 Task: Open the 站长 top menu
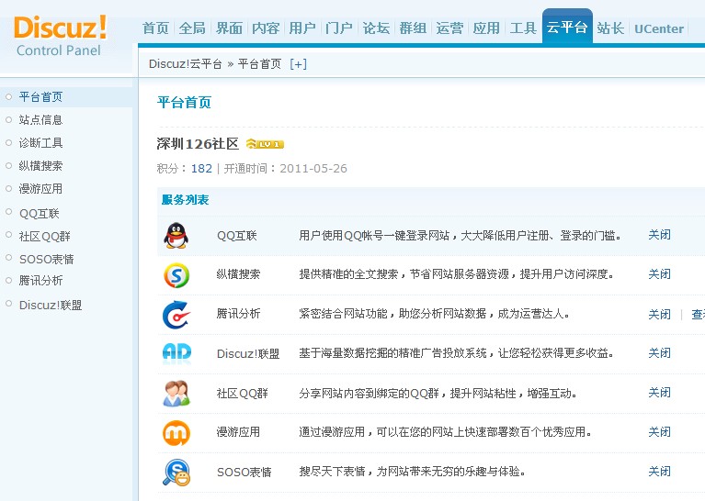pyautogui.click(x=610, y=28)
